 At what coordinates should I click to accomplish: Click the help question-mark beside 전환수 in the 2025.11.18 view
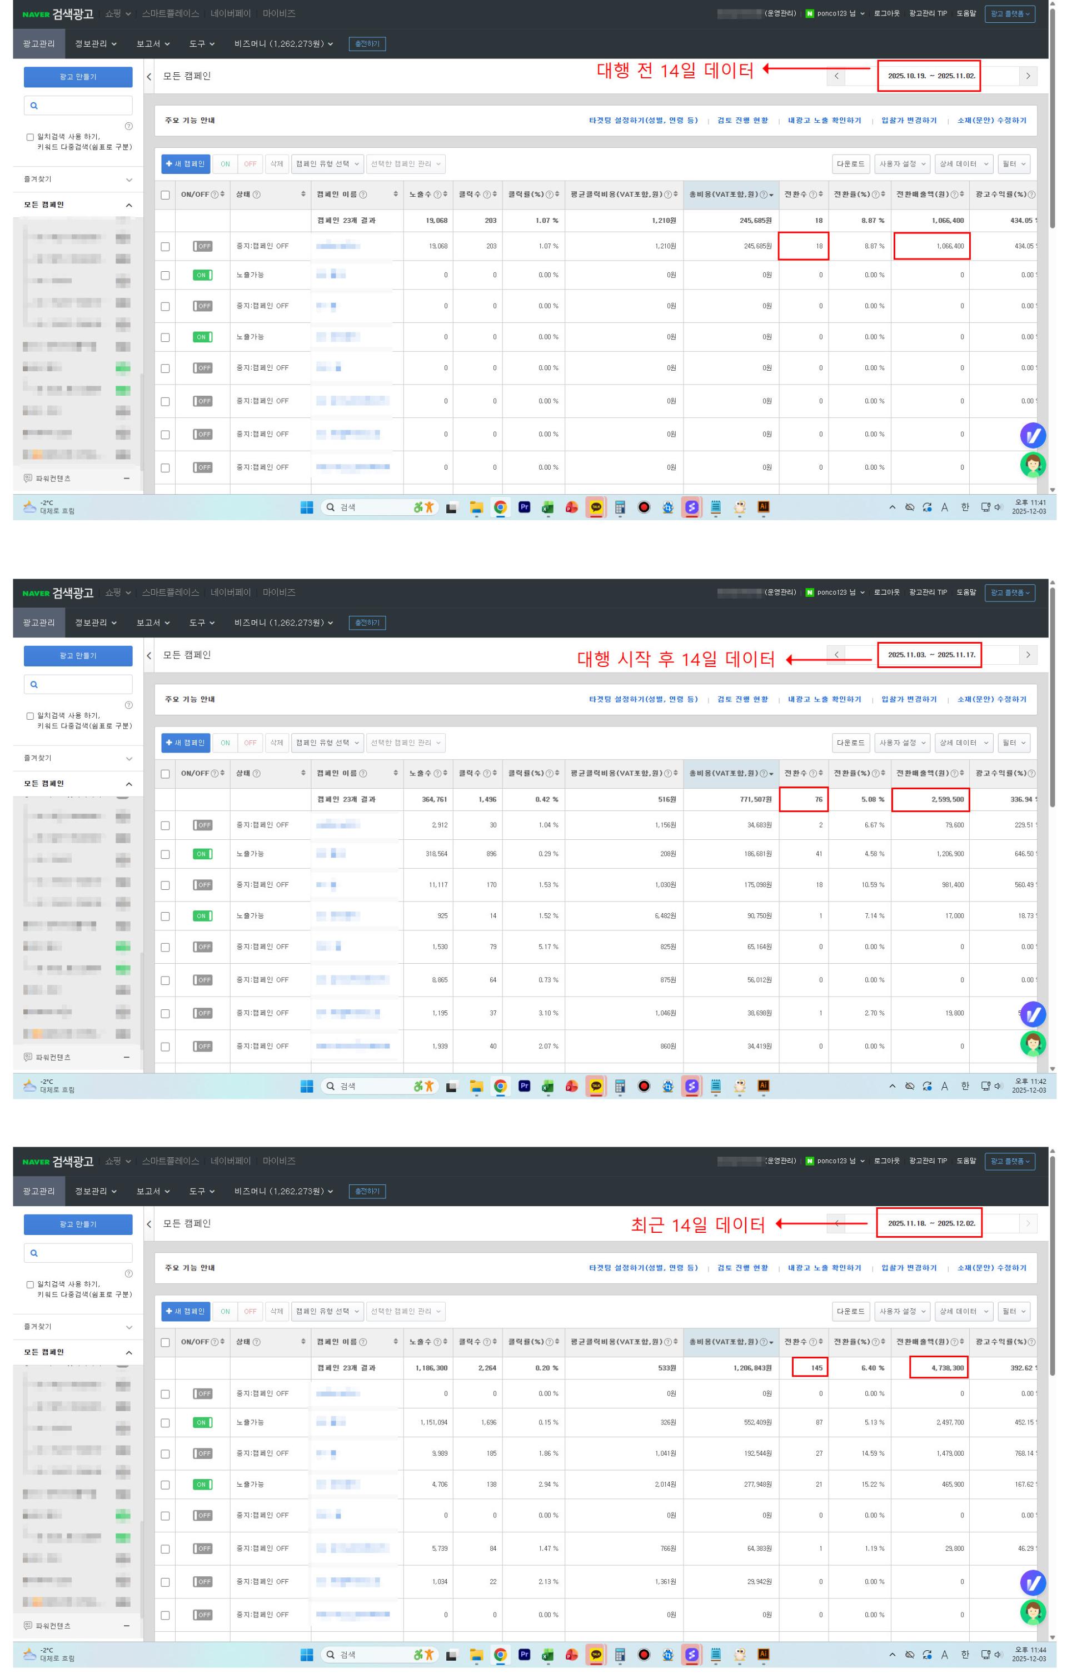[x=812, y=1341]
